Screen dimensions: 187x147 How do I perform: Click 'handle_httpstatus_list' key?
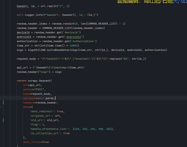(49, 129)
